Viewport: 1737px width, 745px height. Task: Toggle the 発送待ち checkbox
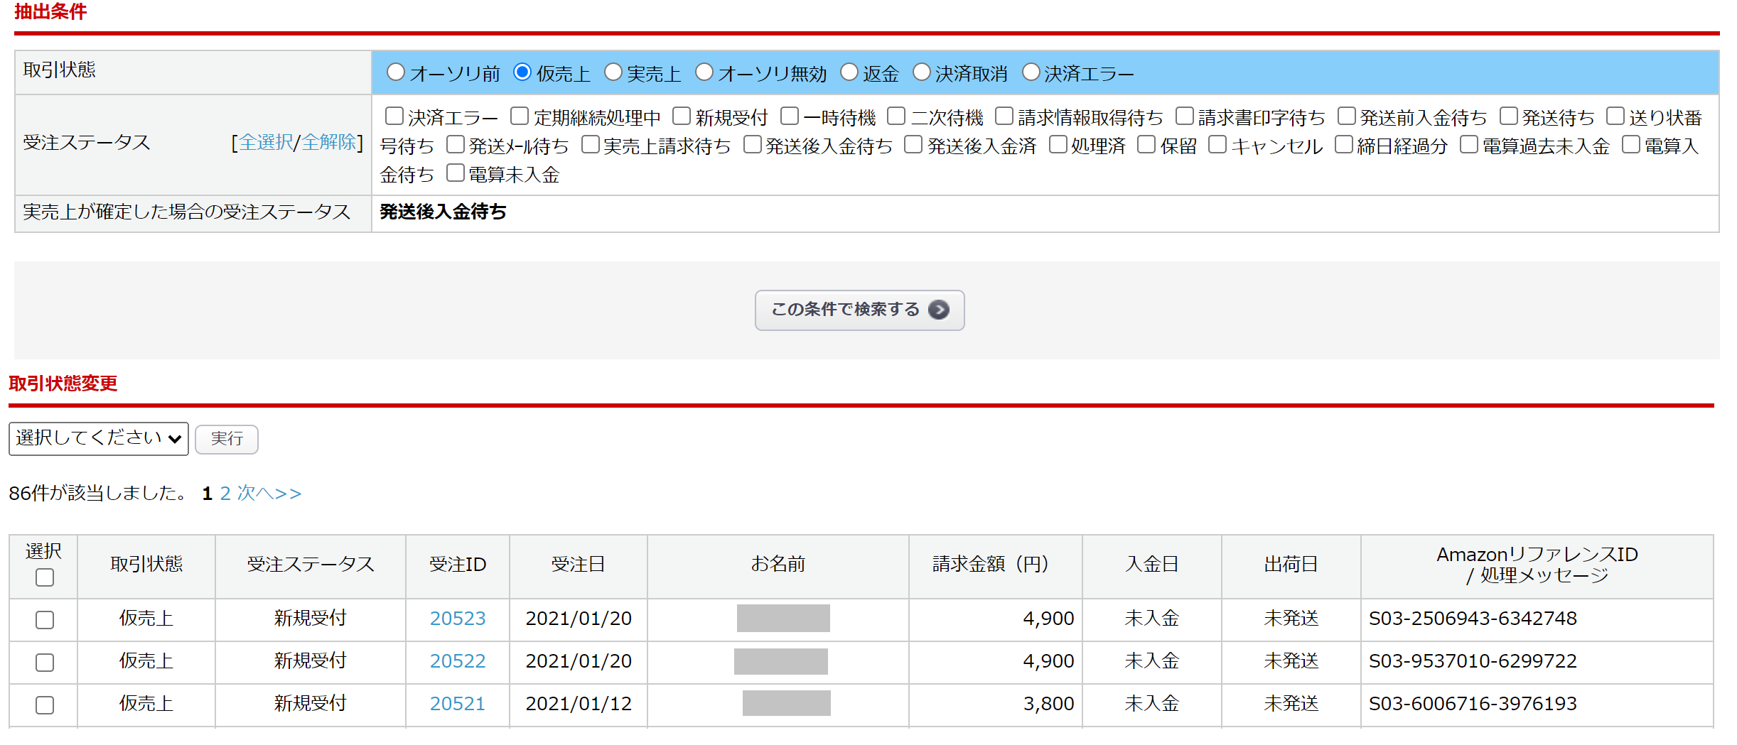coord(1508,116)
